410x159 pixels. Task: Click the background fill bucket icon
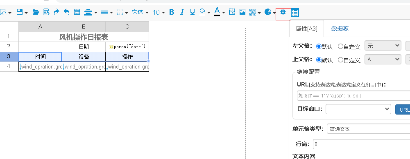point(202,11)
